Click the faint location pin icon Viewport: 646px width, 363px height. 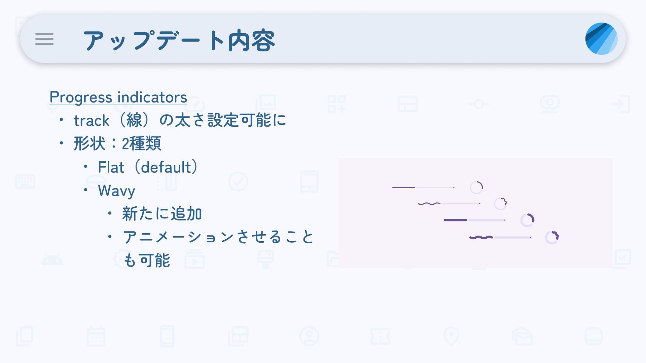tap(451, 336)
